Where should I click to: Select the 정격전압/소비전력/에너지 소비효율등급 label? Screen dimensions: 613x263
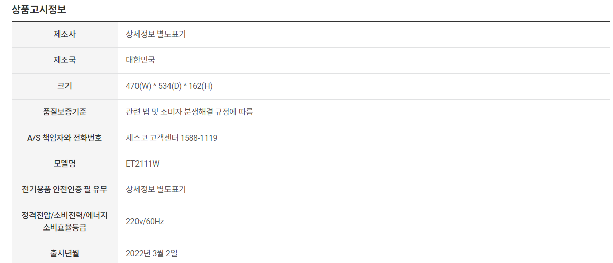[x=64, y=221]
